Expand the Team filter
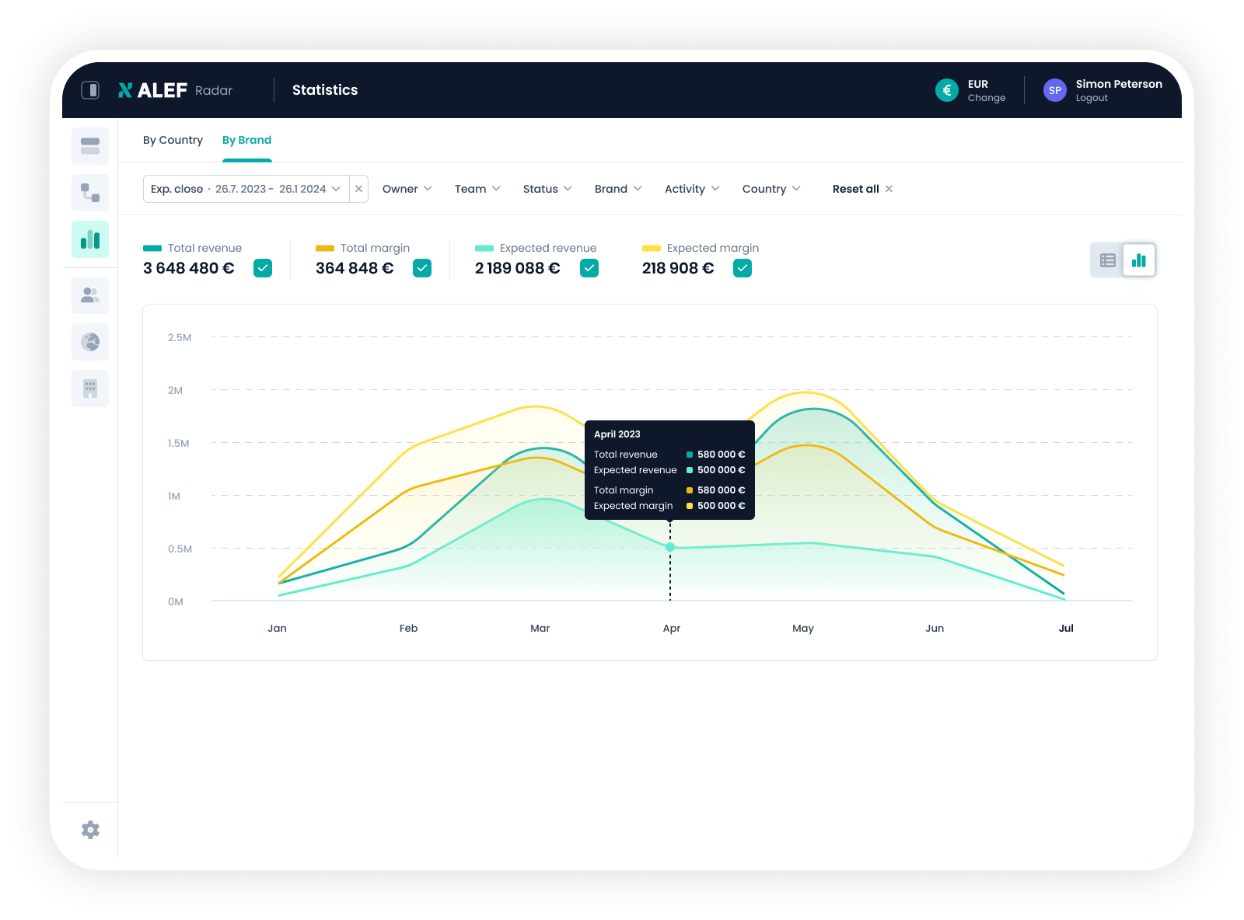Viewport: 1244px width, 920px height. click(x=477, y=189)
